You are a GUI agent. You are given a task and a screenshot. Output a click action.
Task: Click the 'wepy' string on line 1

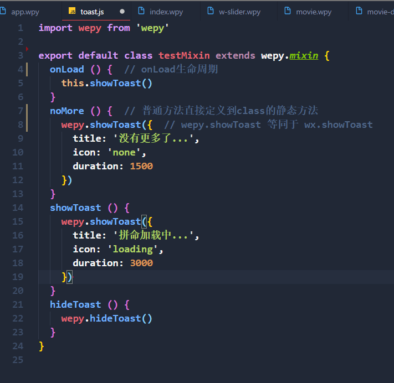pyautogui.click(x=152, y=28)
